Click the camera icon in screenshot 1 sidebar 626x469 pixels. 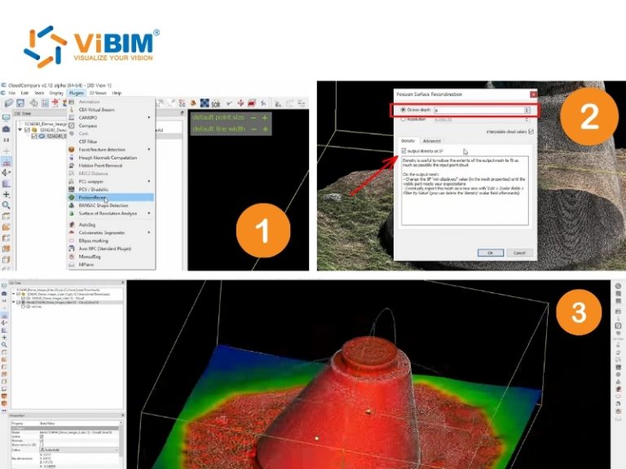[x=6, y=129]
